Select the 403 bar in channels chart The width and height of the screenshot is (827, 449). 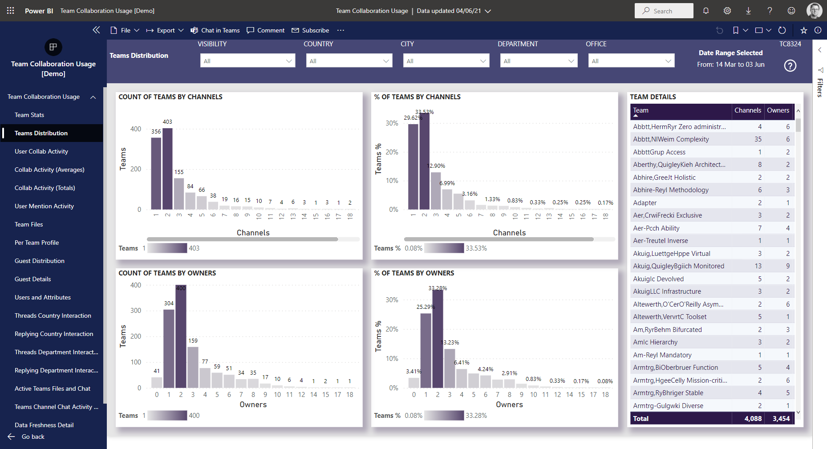click(x=167, y=169)
